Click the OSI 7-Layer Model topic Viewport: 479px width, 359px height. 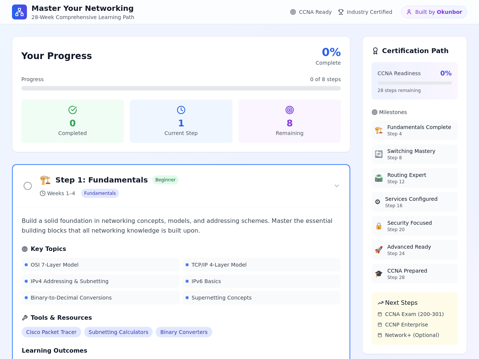[x=101, y=265]
